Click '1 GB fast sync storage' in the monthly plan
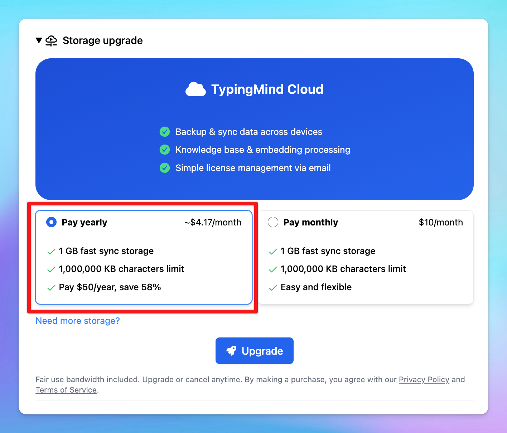The height and width of the screenshot is (433, 507). 328,251
